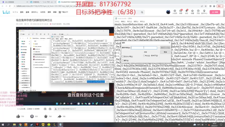Open the Bilibili user avatar
225x127 pixels.
(168, 12)
